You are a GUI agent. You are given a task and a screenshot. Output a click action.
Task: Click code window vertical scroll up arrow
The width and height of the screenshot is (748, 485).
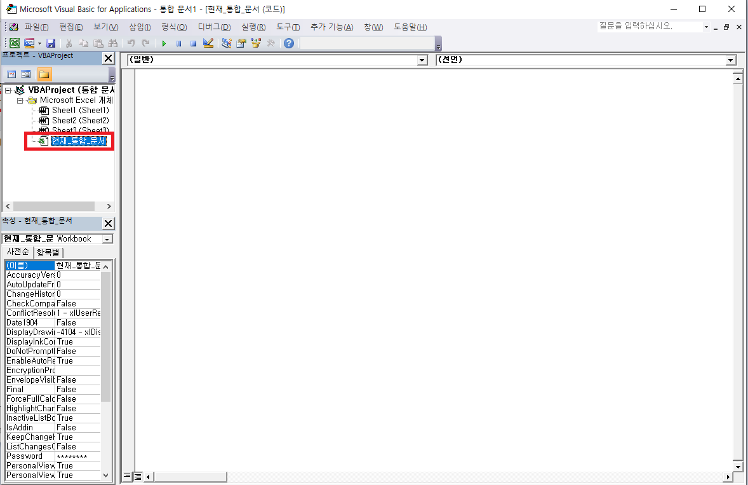pyautogui.click(x=738, y=78)
